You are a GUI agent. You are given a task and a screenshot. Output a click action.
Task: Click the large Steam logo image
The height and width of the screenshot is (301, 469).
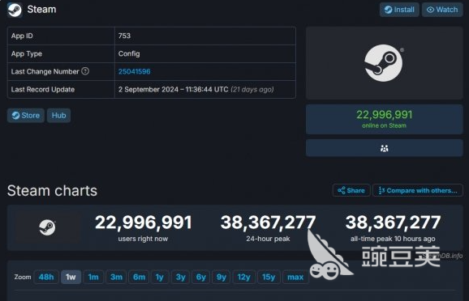click(384, 63)
